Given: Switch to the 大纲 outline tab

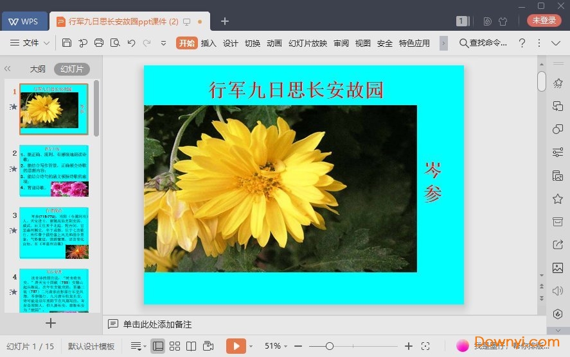Looking at the screenshot, I should (38, 69).
